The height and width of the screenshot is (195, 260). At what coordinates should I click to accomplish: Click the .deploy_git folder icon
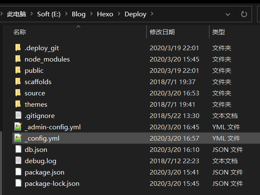(x=18, y=48)
